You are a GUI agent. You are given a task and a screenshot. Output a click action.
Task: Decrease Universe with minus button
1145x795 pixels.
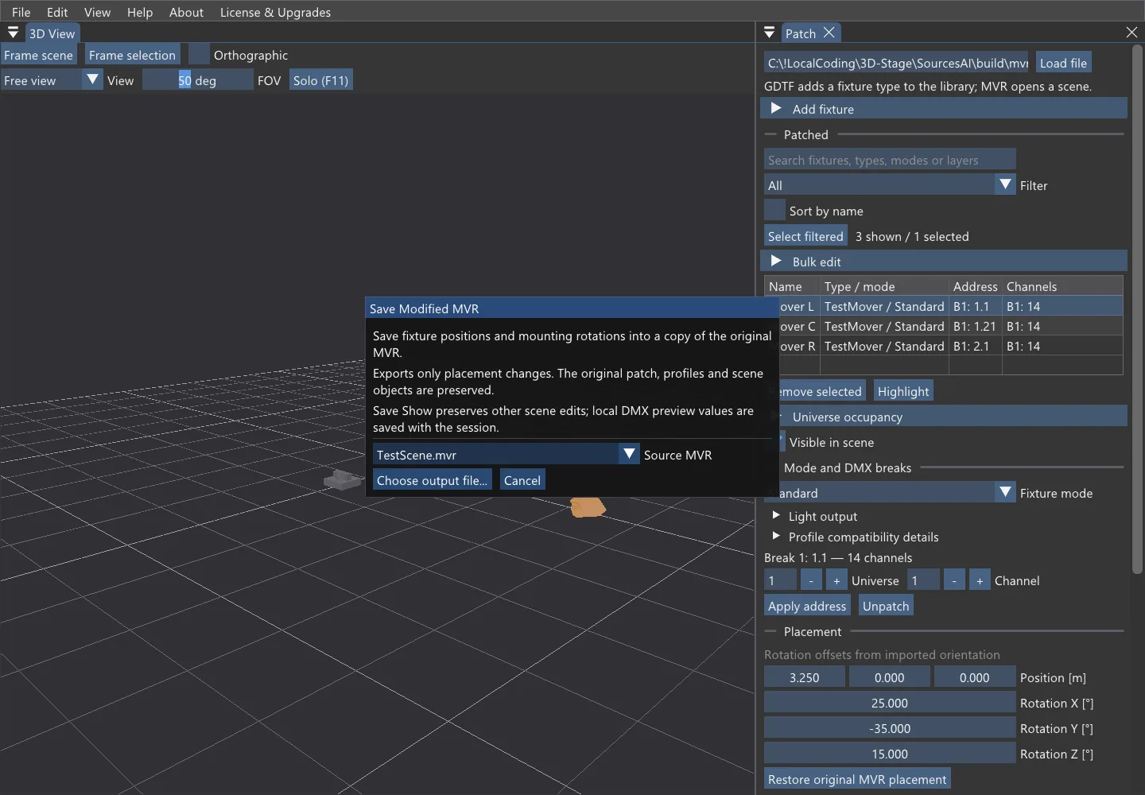(811, 580)
